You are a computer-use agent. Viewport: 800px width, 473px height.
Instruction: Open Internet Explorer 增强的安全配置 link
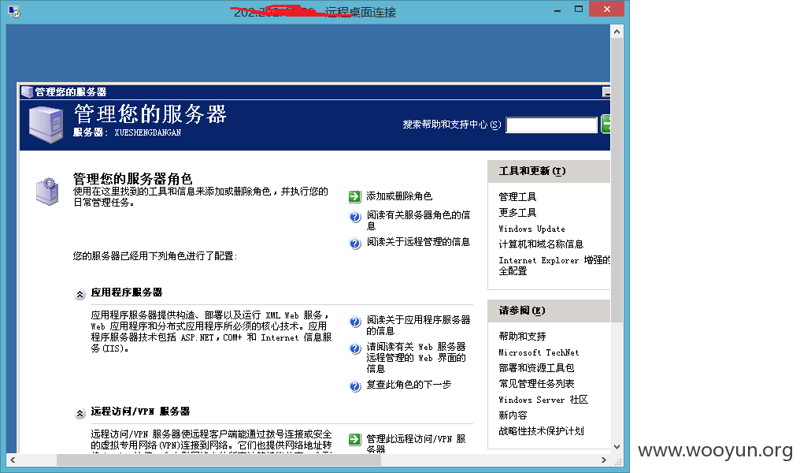click(554, 265)
